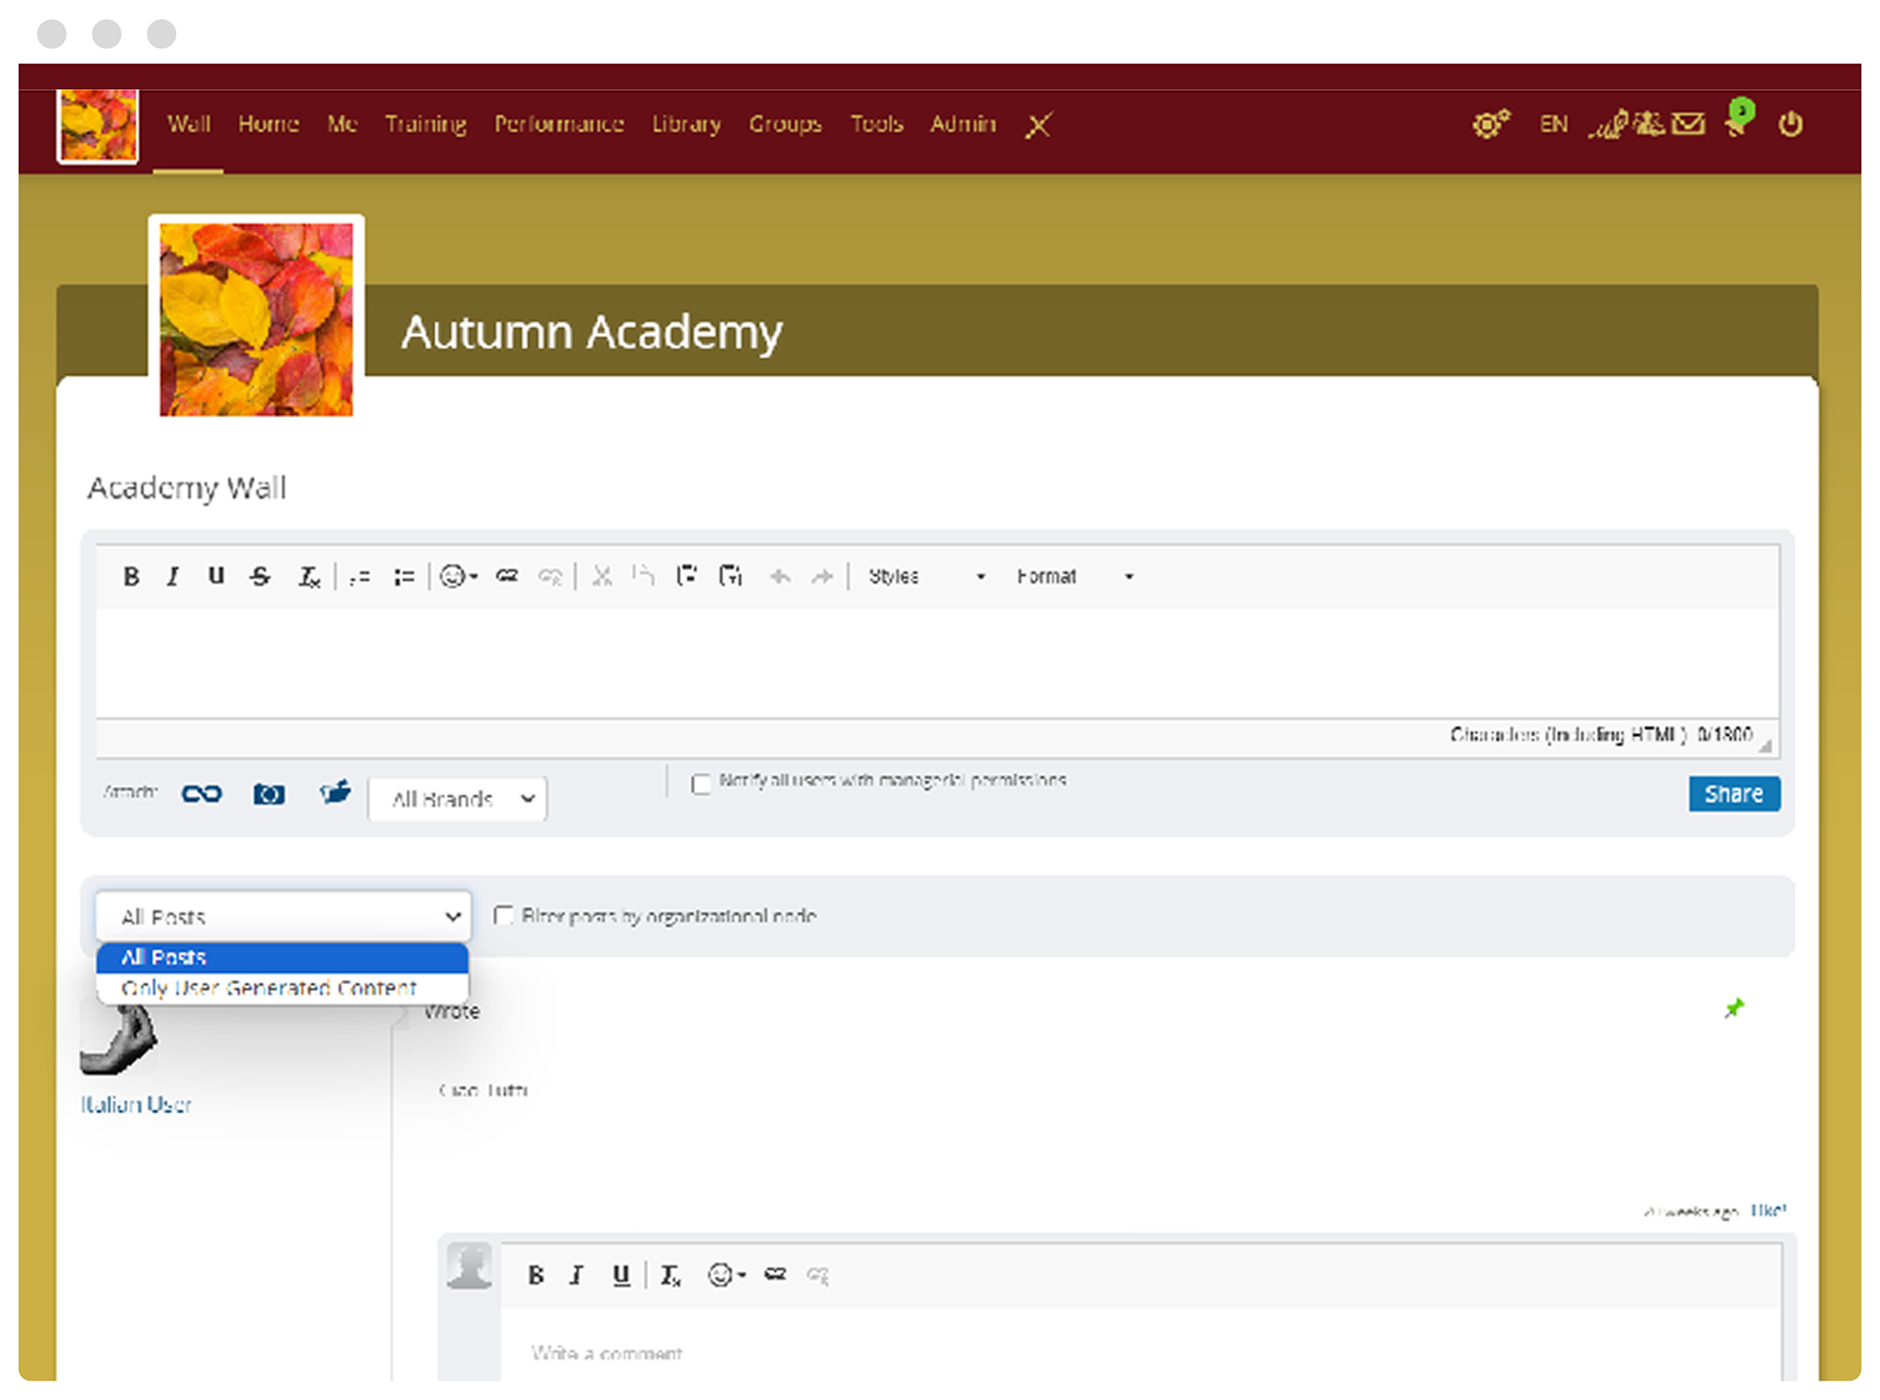Open the Home menu
The width and height of the screenshot is (1880, 1400).
[x=268, y=124]
